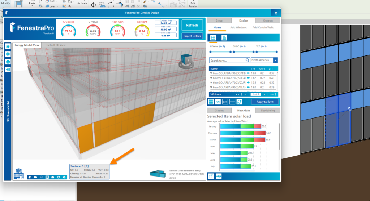Expand the 6mmSOLARBAN90(2)OPTIB row triangle
370x201 pixels.
coord(211,73)
